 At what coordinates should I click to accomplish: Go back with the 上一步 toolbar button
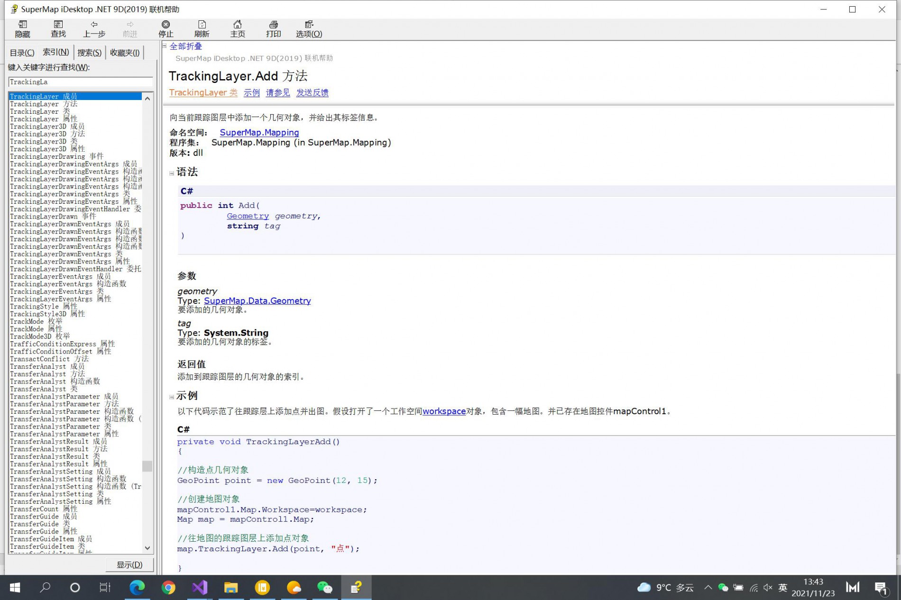tap(94, 29)
